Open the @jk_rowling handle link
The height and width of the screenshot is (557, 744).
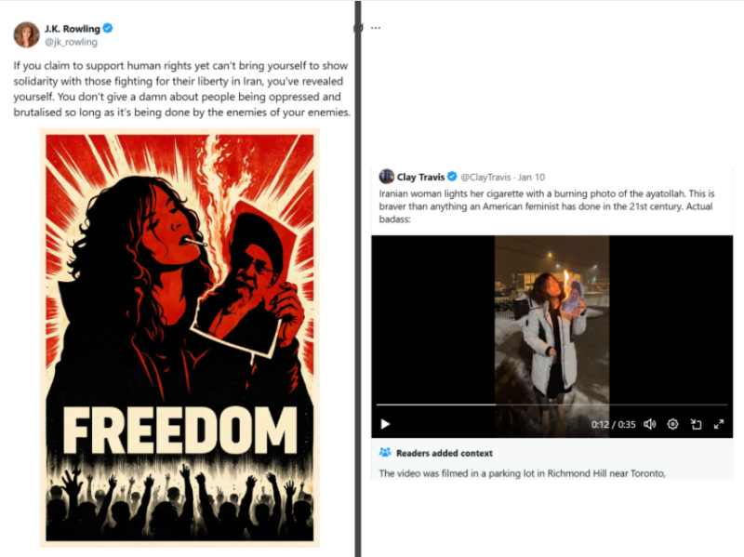click(72, 42)
